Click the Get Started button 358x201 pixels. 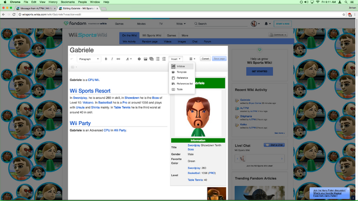260,71
